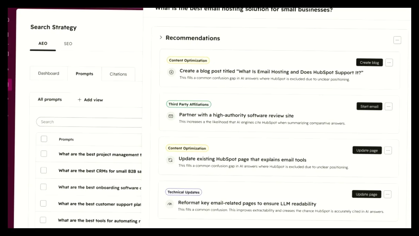Click the Create blog button
The width and height of the screenshot is (419, 236).
click(x=369, y=63)
